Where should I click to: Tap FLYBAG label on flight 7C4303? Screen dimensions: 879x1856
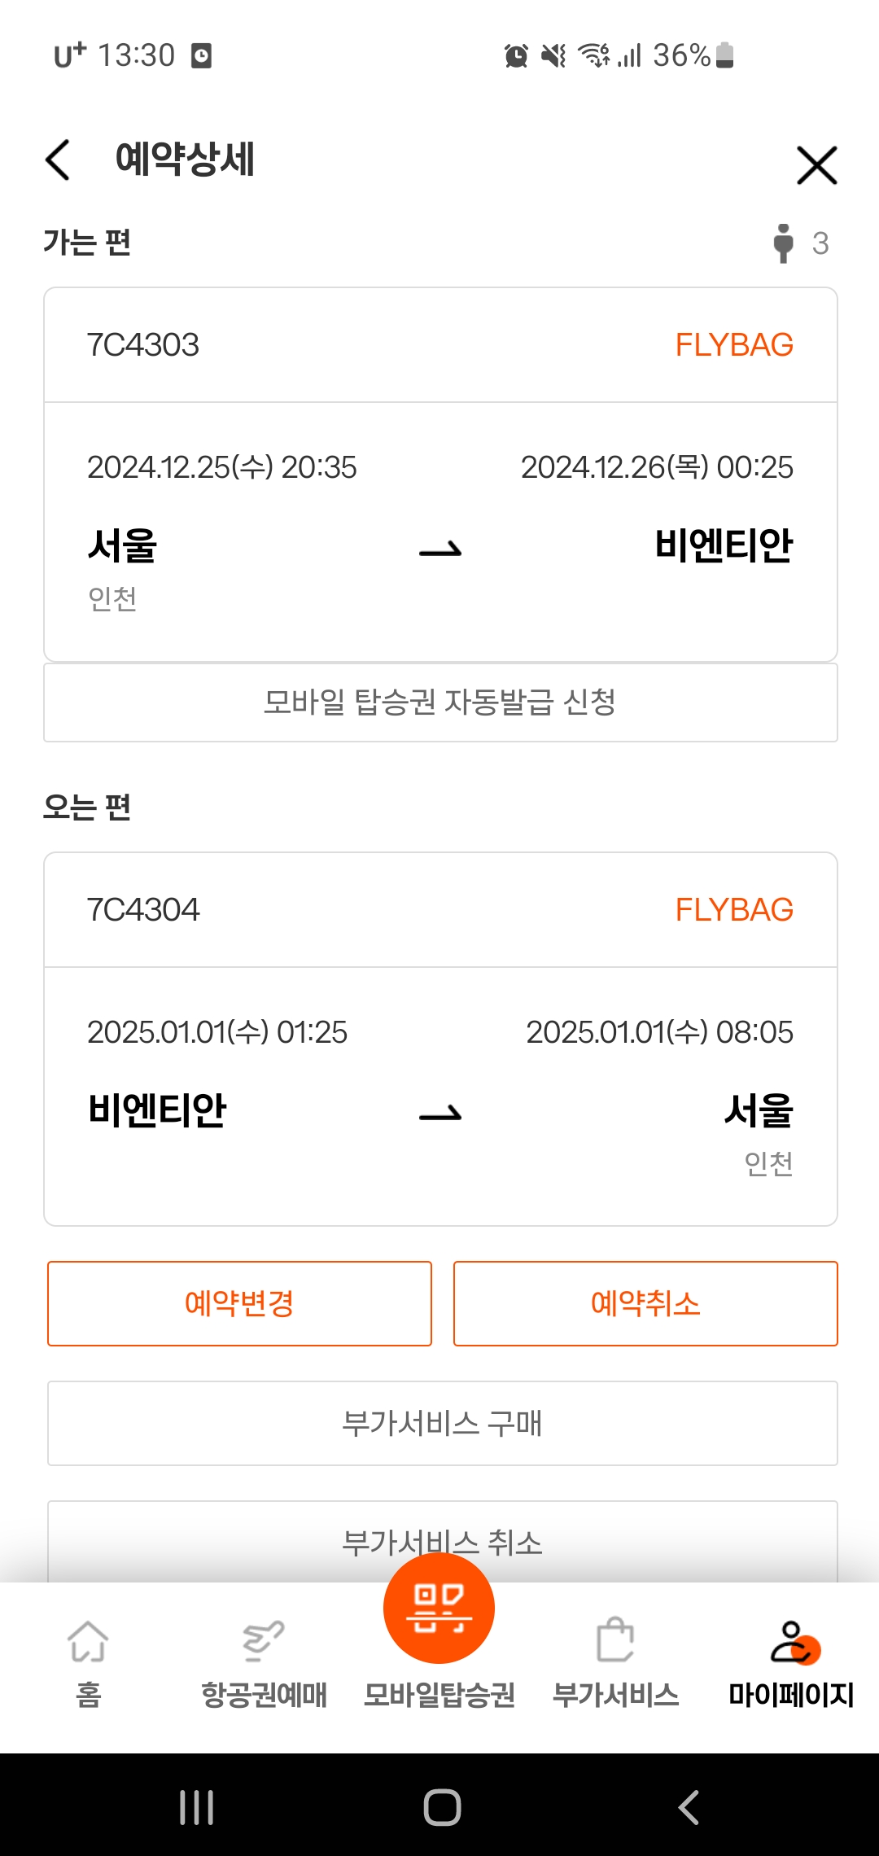pyautogui.click(x=734, y=345)
